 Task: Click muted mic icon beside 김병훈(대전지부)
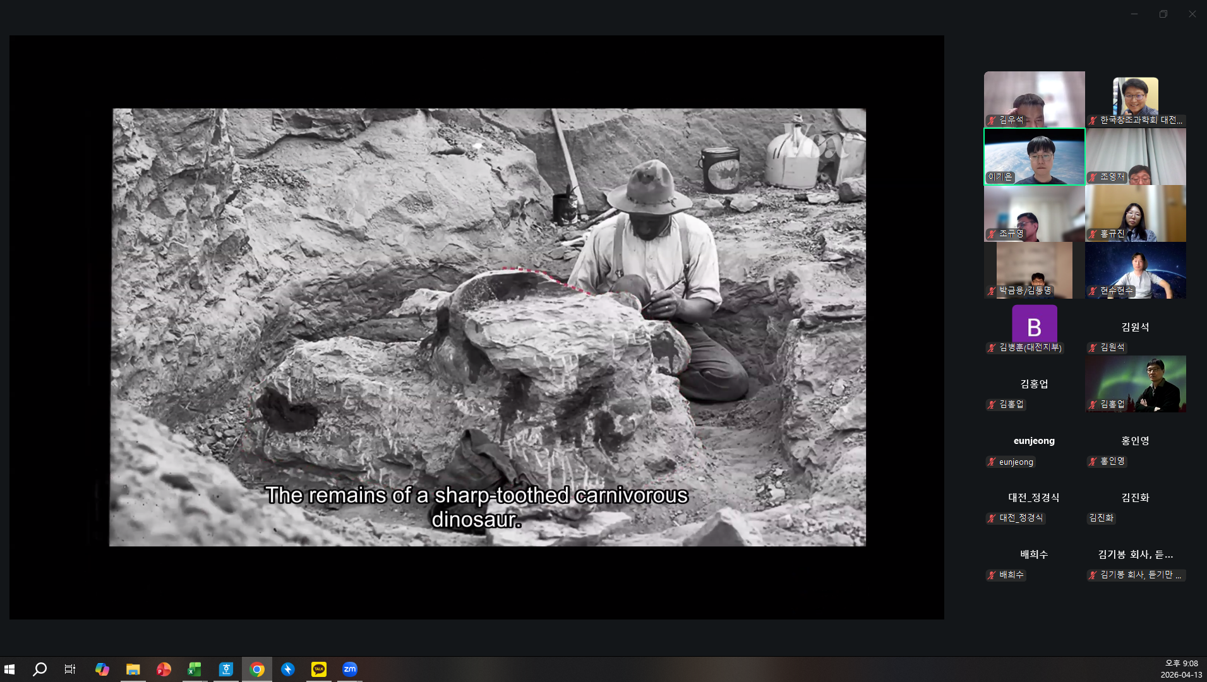992,347
